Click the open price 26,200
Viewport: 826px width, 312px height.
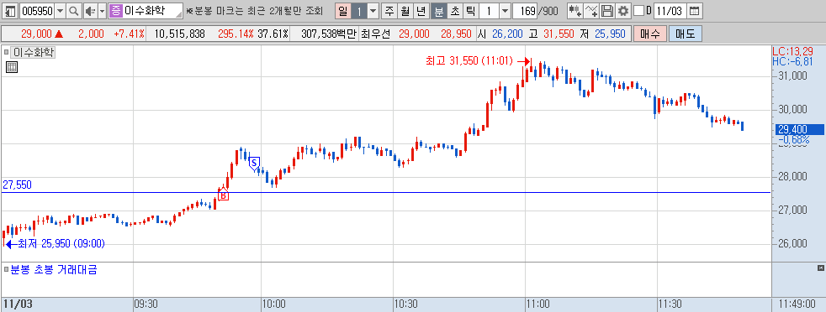507,34
